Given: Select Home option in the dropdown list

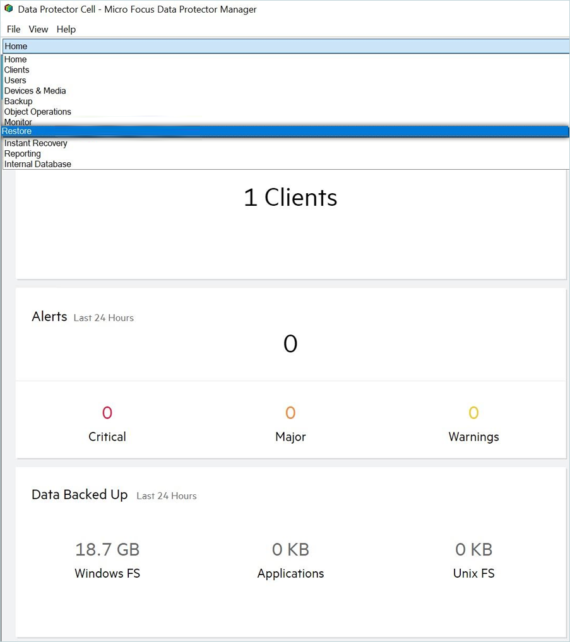Looking at the screenshot, I should 16,59.
